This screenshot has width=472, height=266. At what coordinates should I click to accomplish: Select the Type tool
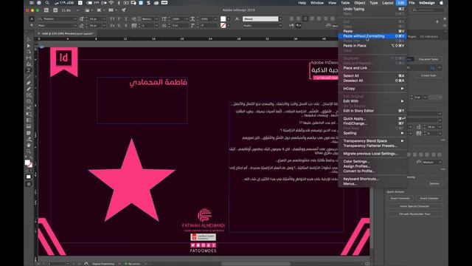29,70
